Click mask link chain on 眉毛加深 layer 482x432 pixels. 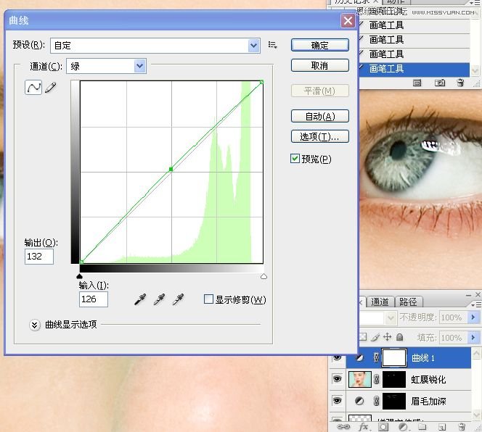pos(376,401)
